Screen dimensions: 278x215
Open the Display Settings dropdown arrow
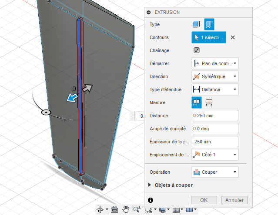pyautogui.click(x=168, y=209)
